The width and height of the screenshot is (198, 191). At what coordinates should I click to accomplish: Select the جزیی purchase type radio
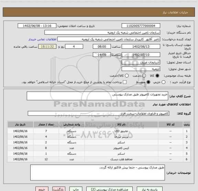coord(163,82)
